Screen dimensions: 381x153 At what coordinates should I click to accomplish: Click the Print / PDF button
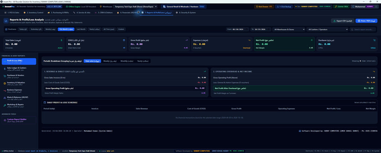[x=366, y=21]
